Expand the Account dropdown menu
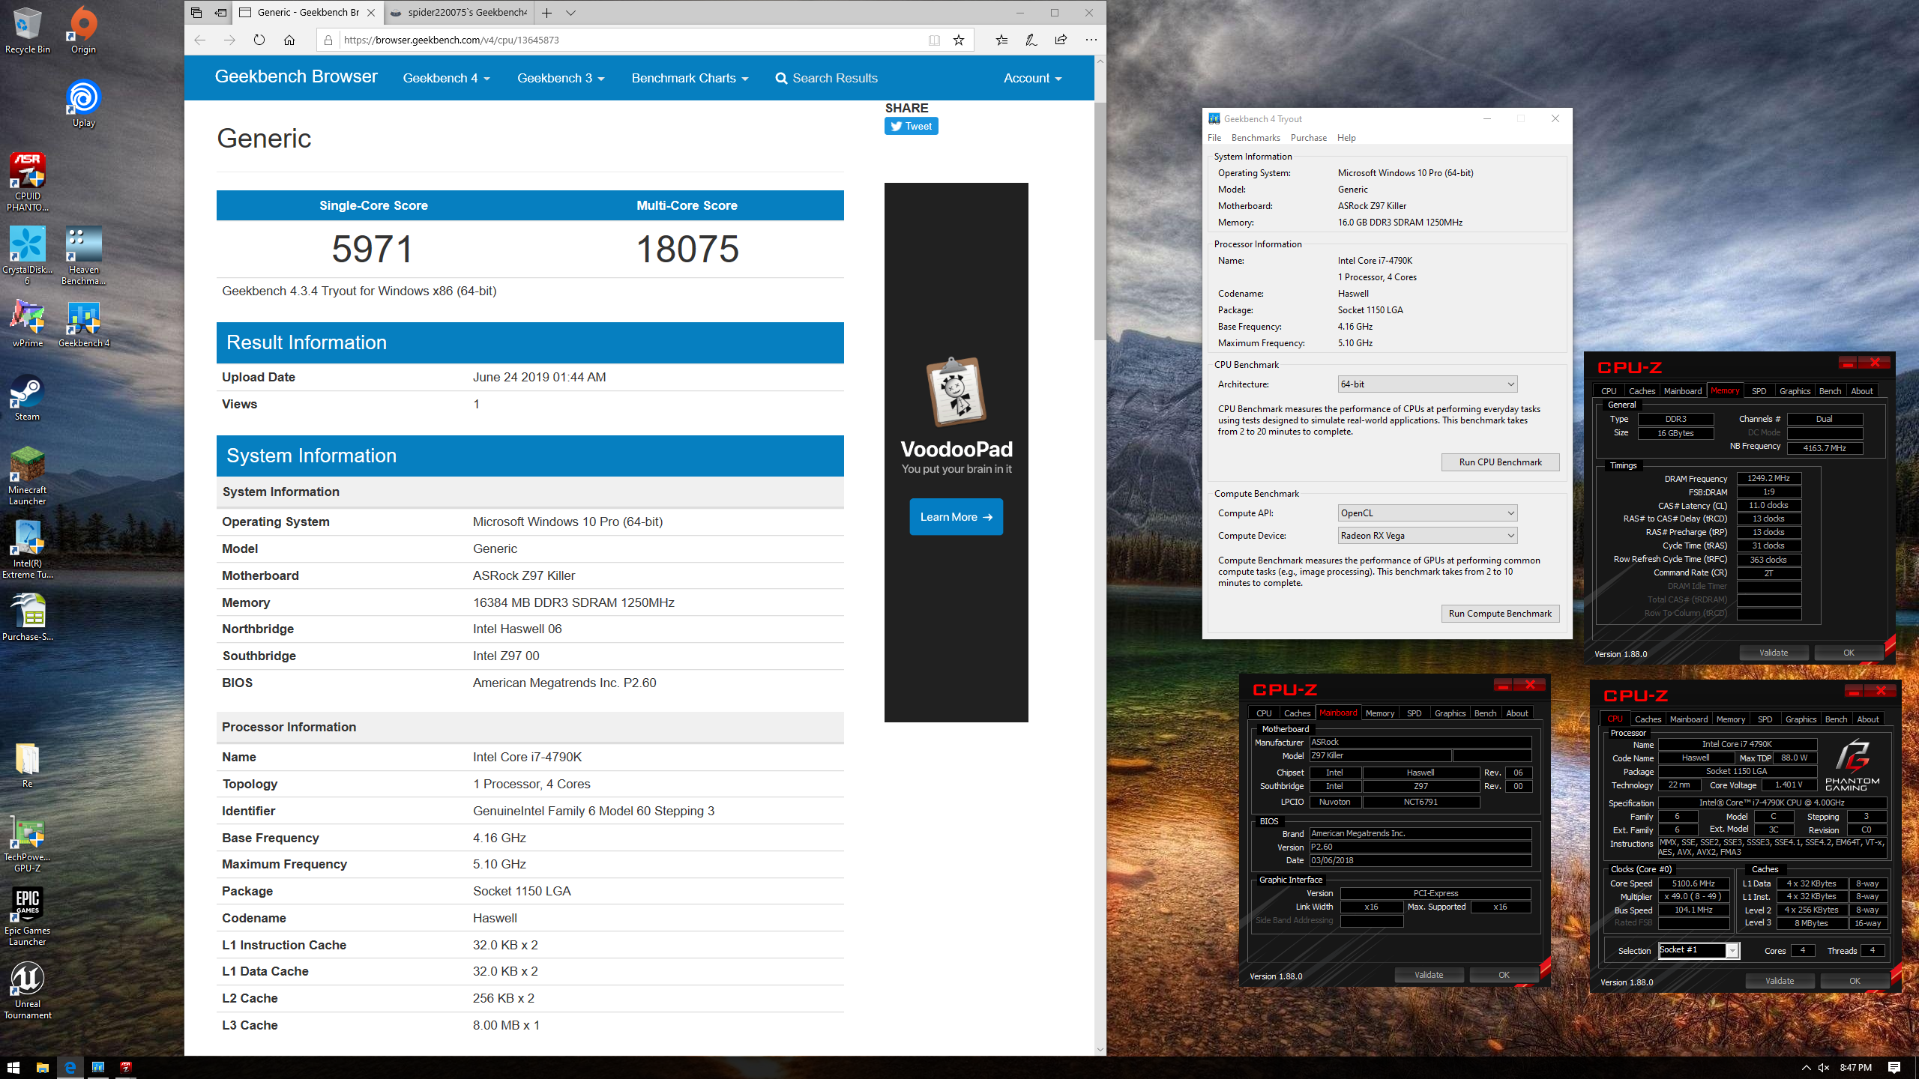Image resolution: width=1919 pixels, height=1079 pixels. [x=1032, y=78]
